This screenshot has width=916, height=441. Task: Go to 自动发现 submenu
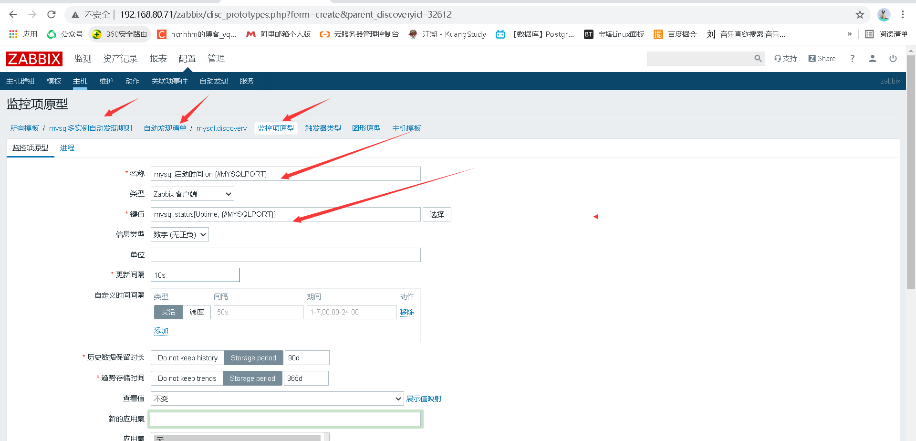214,81
